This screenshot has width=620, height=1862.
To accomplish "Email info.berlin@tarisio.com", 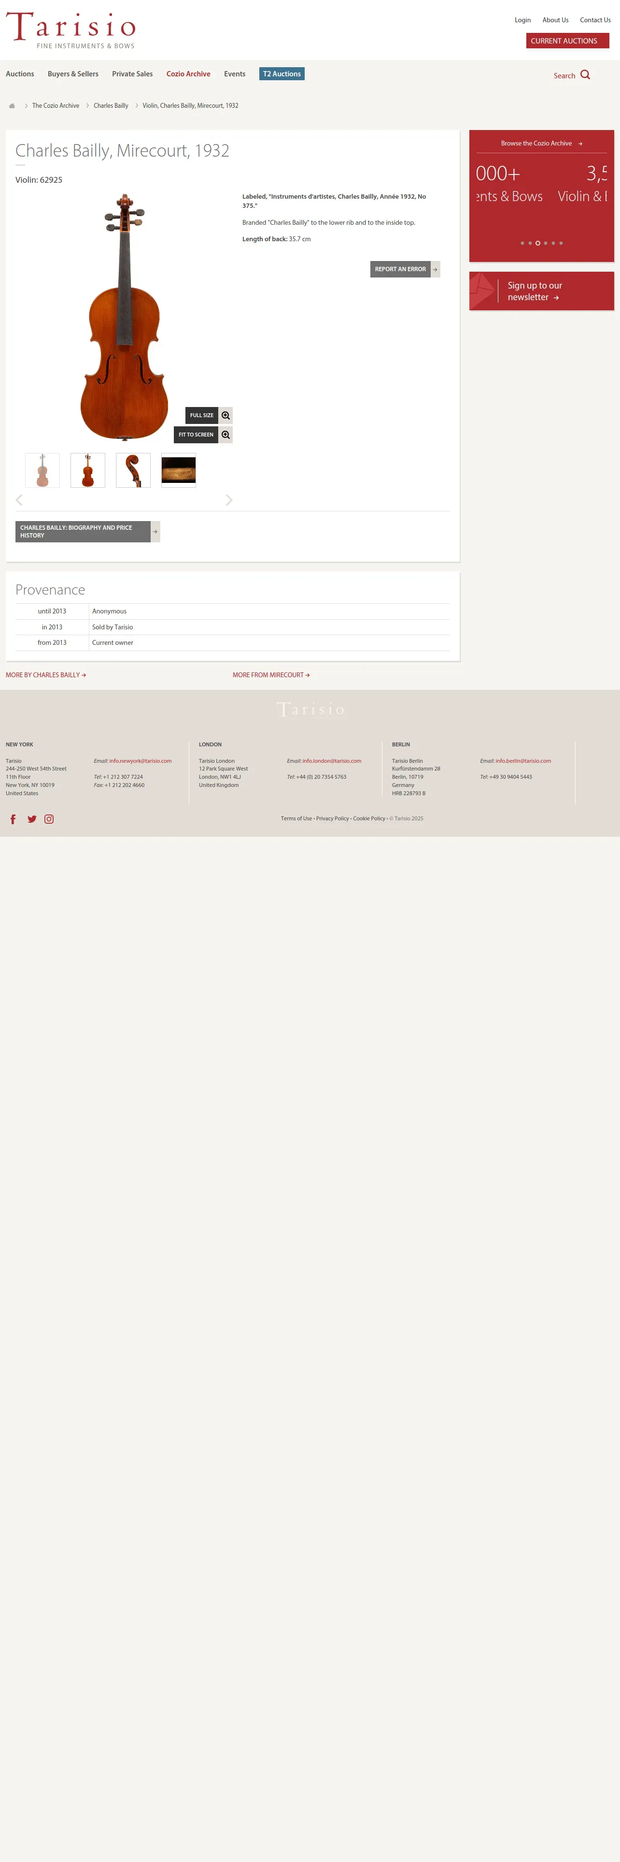I will (523, 761).
